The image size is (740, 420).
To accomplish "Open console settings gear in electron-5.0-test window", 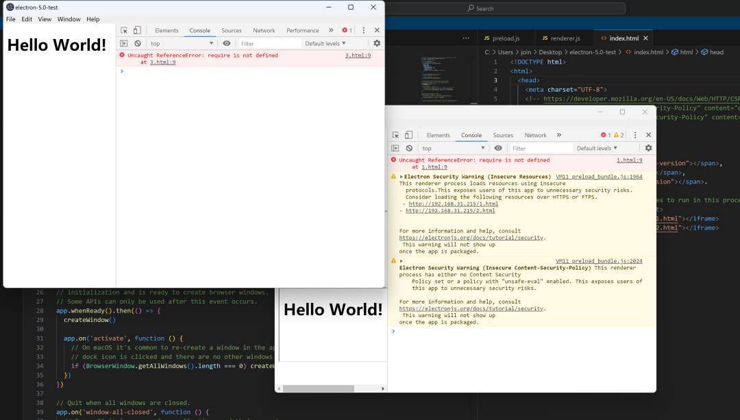I will 376,43.
